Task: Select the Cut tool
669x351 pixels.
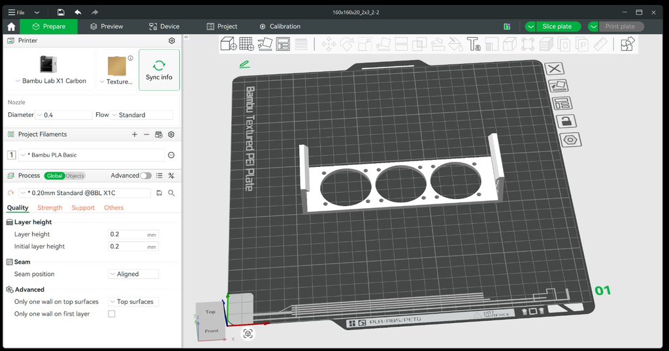Action: click(401, 44)
